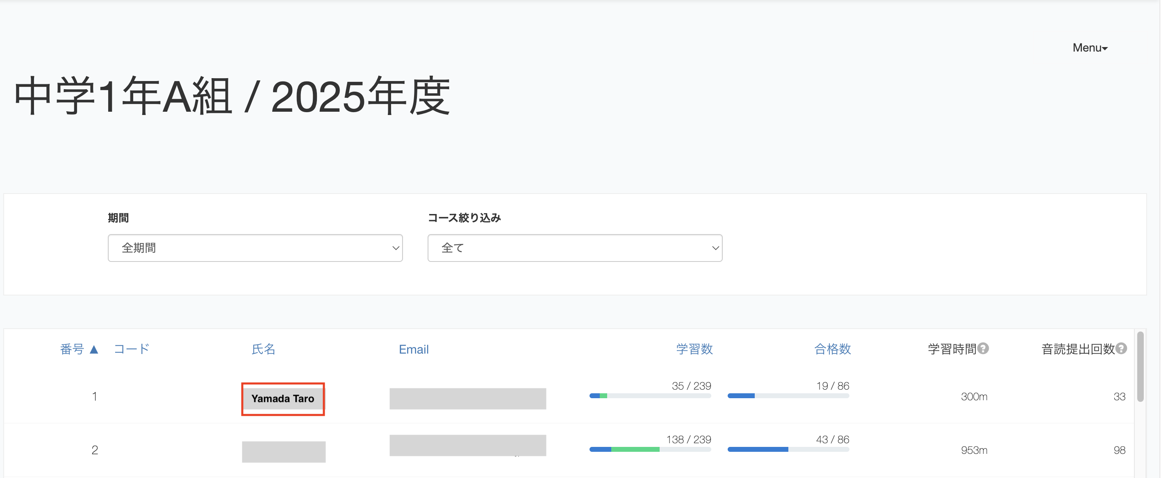Sort the table by 合格数 column

click(832, 349)
